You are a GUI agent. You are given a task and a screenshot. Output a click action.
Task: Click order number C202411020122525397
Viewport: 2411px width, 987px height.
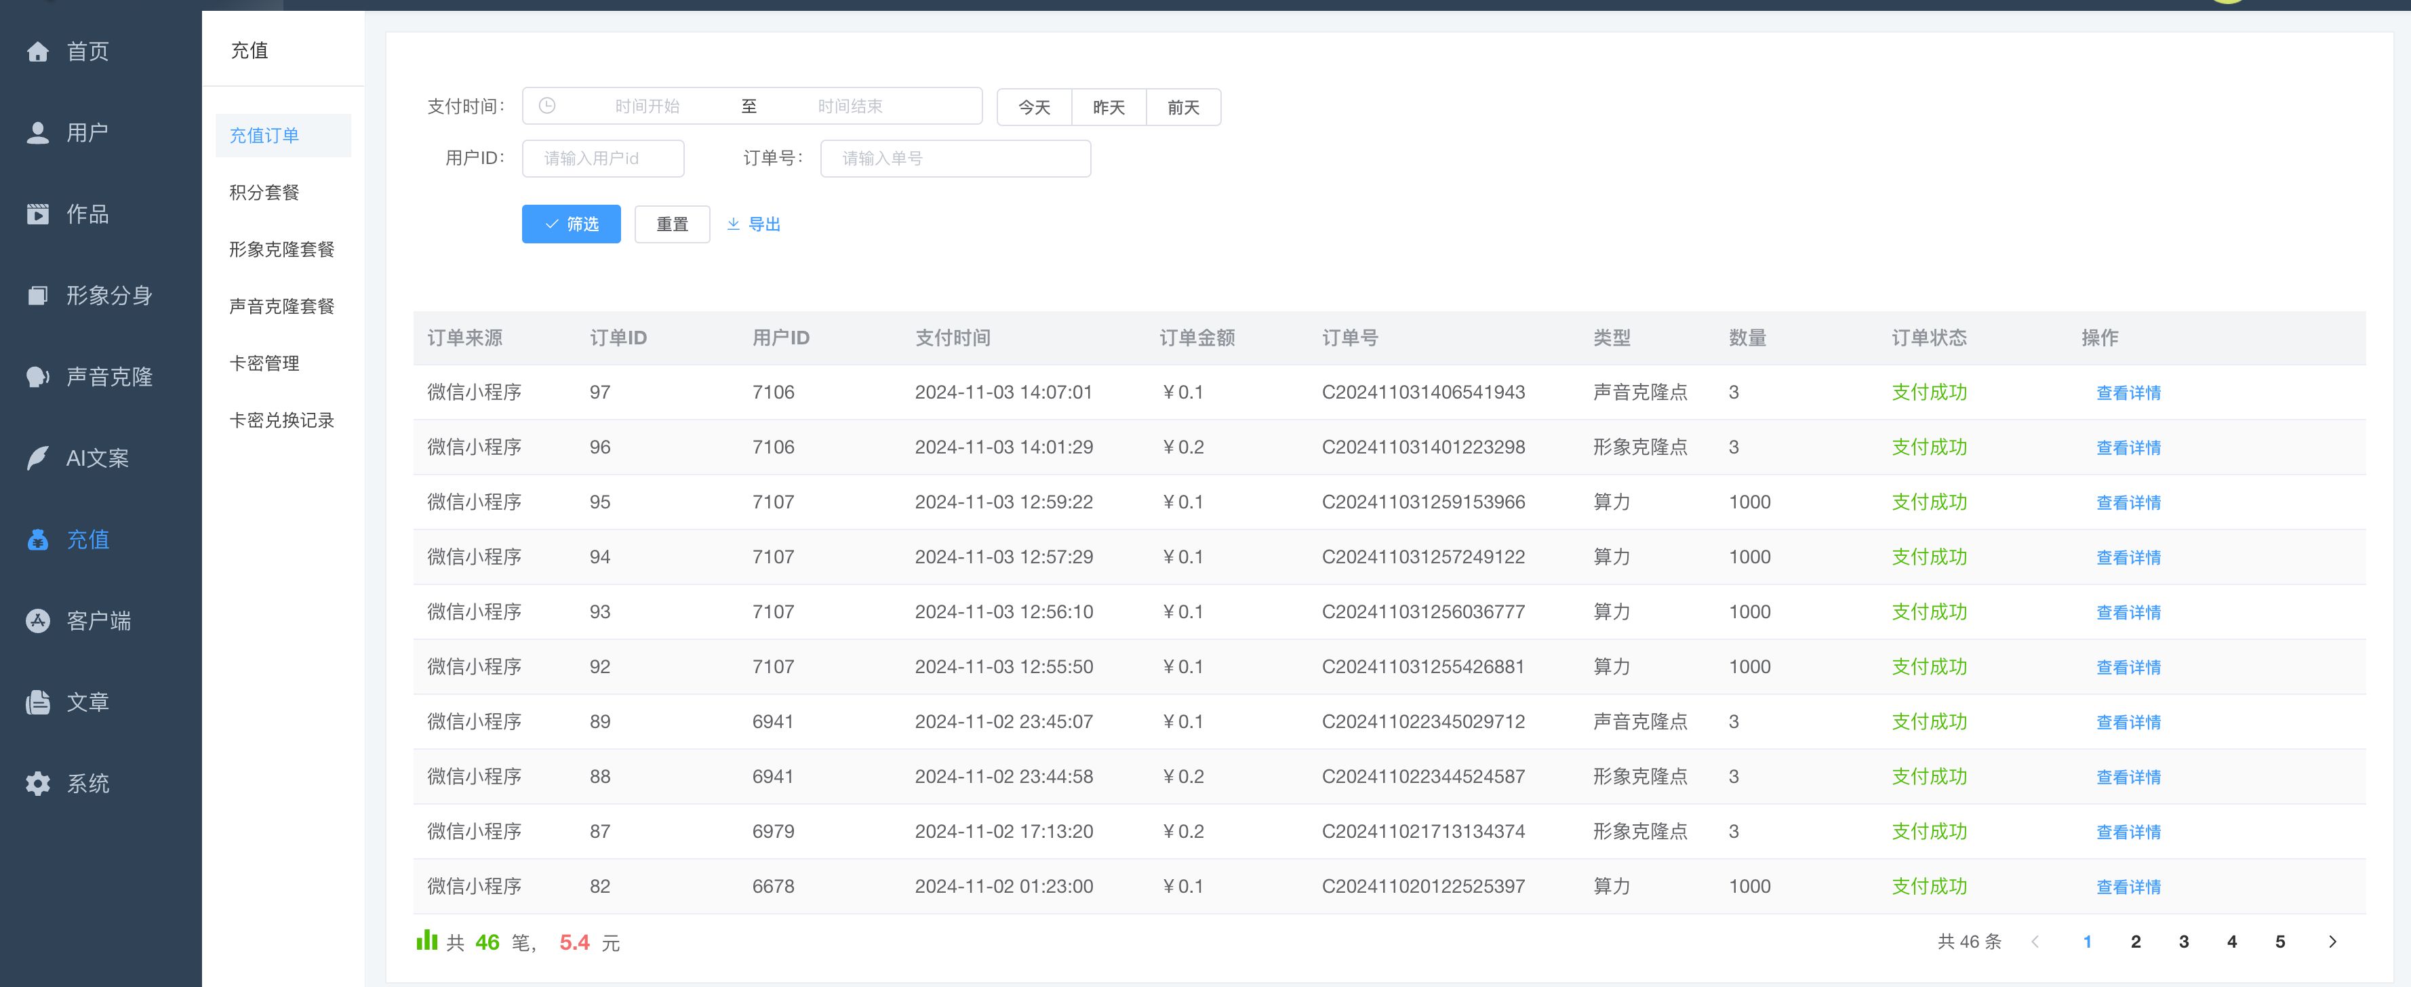(1424, 886)
